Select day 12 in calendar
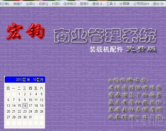The height and width of the screenshot is (131, 166). (x=41, y=100)
